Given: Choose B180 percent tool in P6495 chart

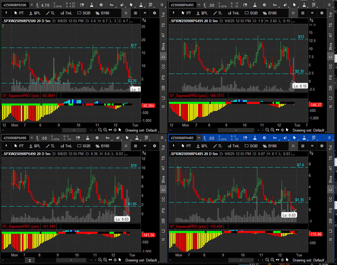Looking at the screenshot, I should coord(270,13).
